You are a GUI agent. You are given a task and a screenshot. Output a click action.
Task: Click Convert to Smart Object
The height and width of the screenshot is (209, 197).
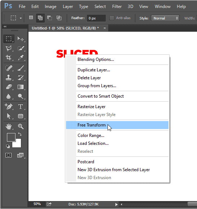pyautogui.click(x=101, y=96)
